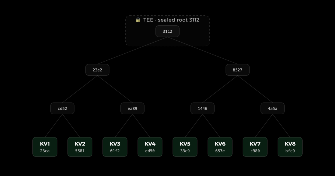Viewport: 335px width, 176px height.
Task: Choose leaf KV4 with hash ed50
Action: tap(150, 147)
